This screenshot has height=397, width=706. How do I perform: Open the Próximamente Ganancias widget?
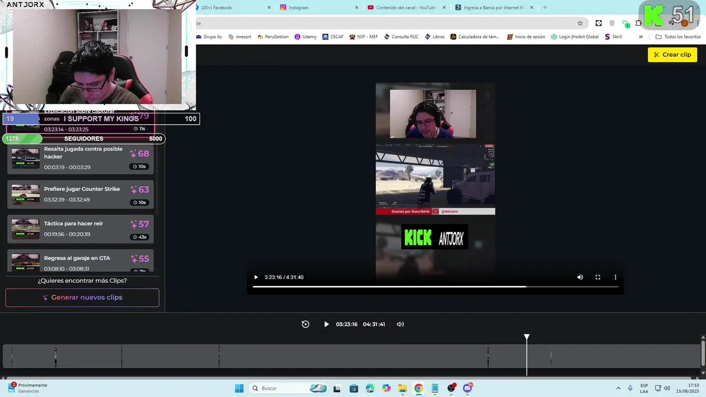point(28,388)
